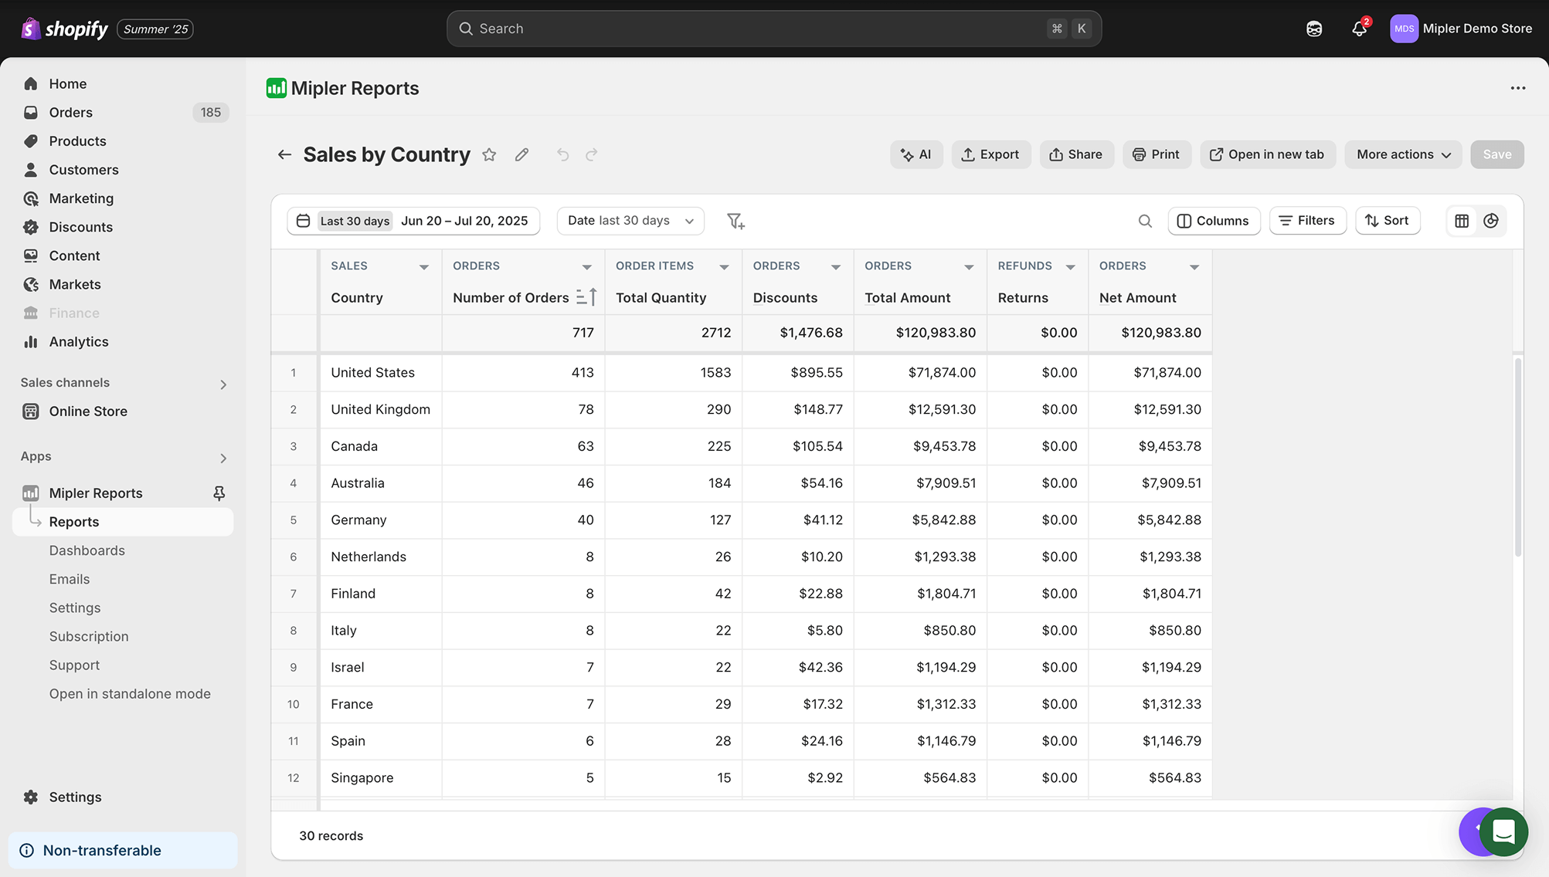Click the pencil icon to rename the report
Image resolution: width=1549 pixels, height=877 pixels.
point(521,154)
